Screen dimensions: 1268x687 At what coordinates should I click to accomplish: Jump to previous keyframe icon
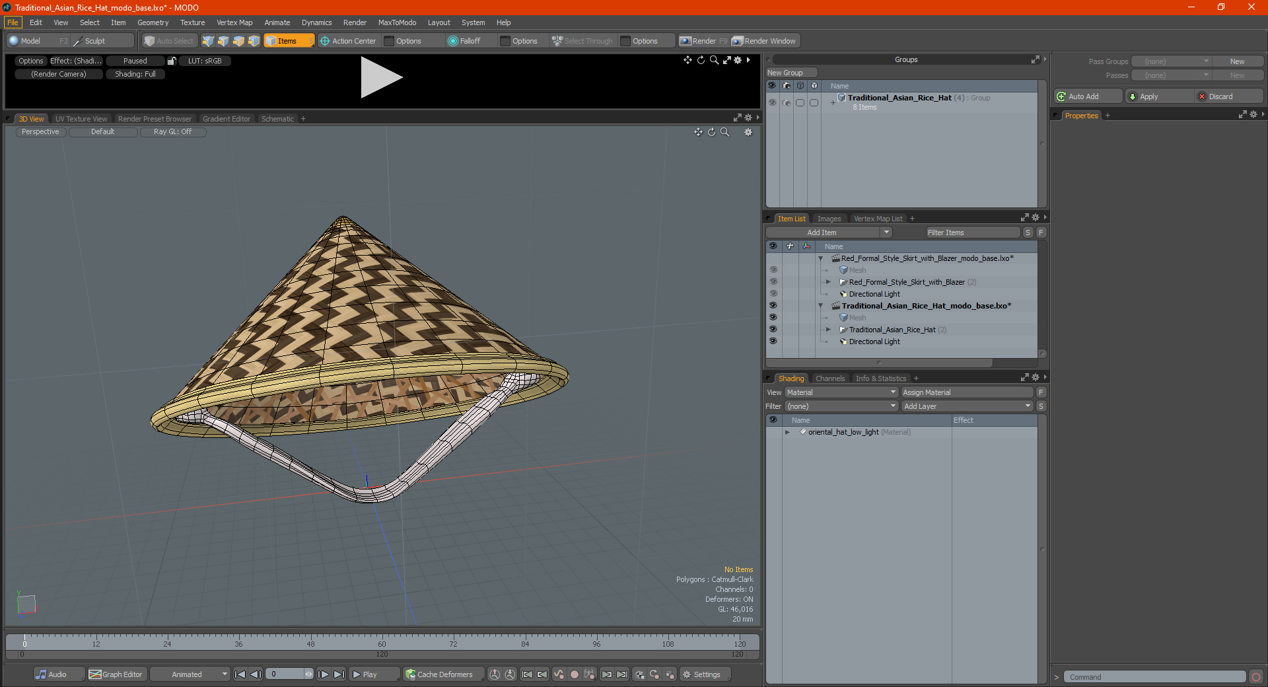click(x=543, y=674)
